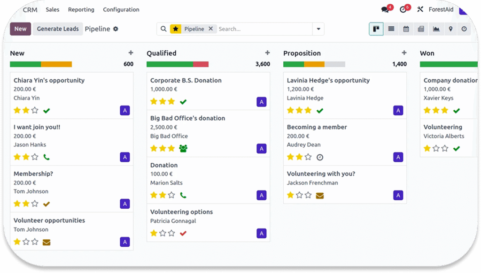Open the Sales menu
Viewport: 481px width, 273px height.
point(53,9)
